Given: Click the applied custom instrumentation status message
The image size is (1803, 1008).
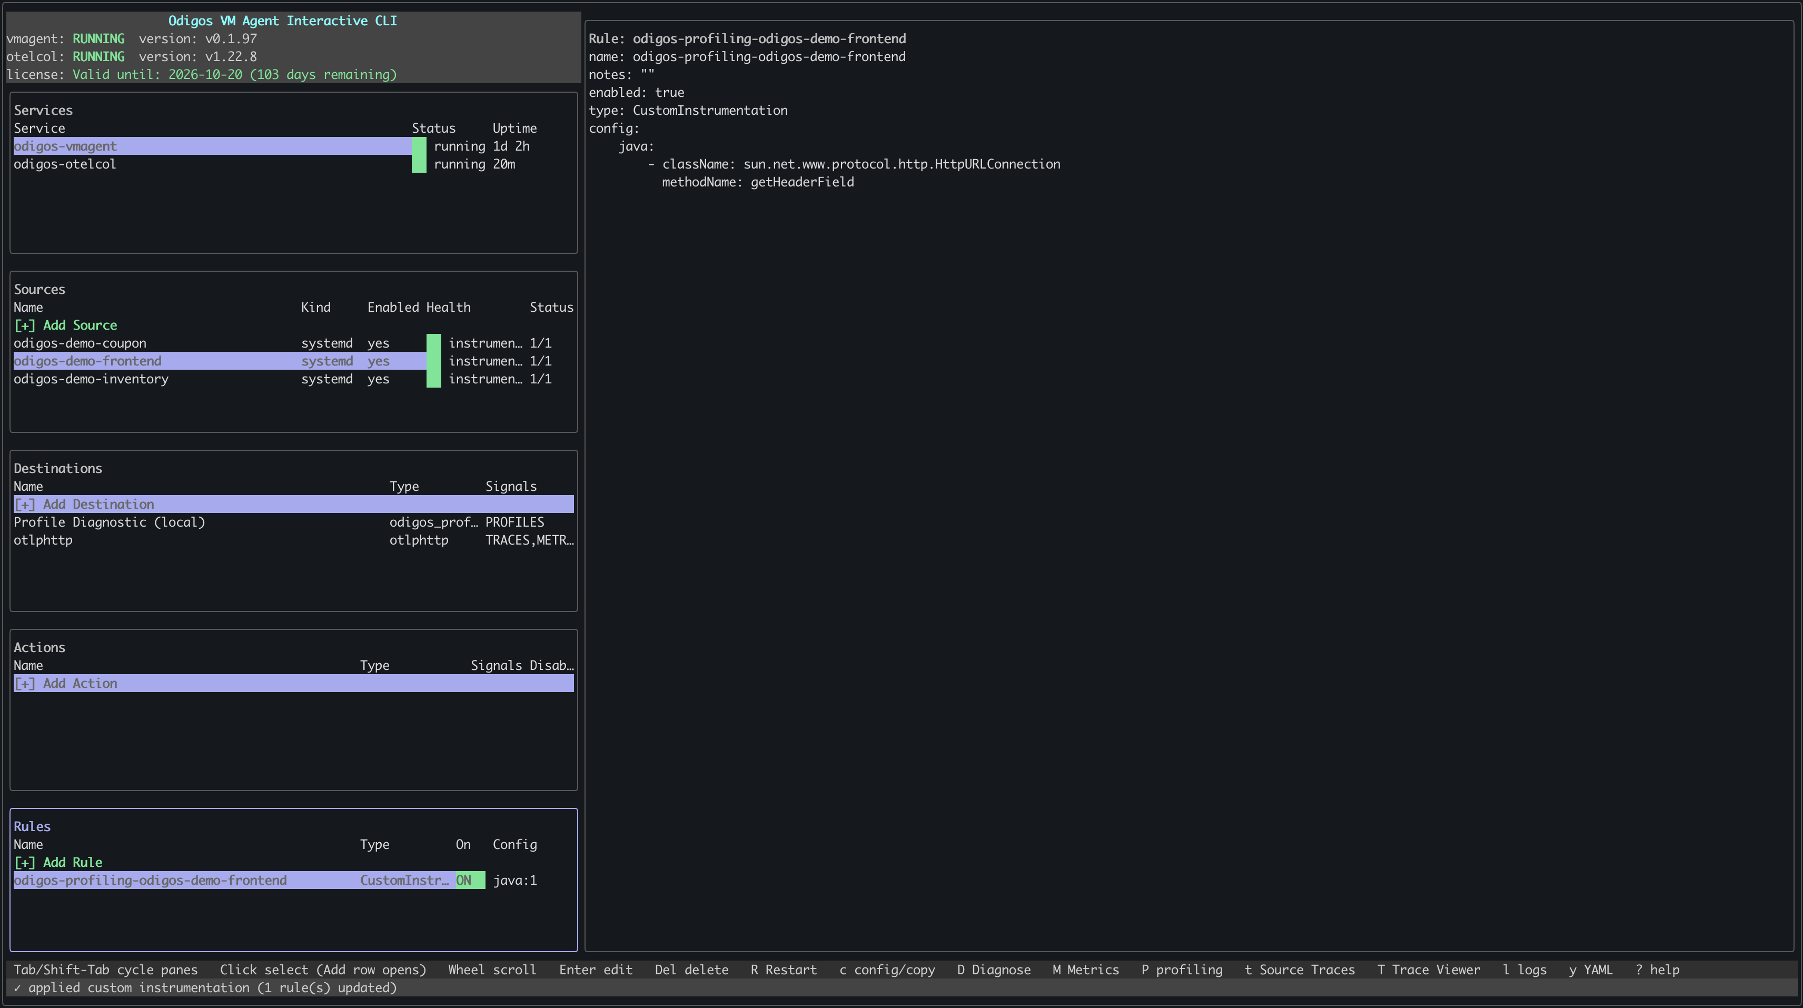Looking at the screenshot, I should click(x=205, y=989).
